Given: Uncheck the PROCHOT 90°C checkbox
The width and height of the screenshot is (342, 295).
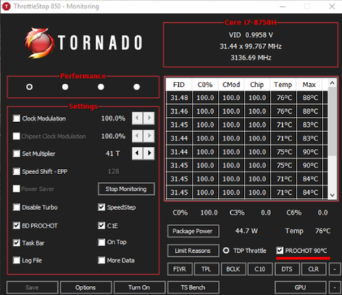Looking at the screenshot, I should pyautogui.click(x=280, y=250).
